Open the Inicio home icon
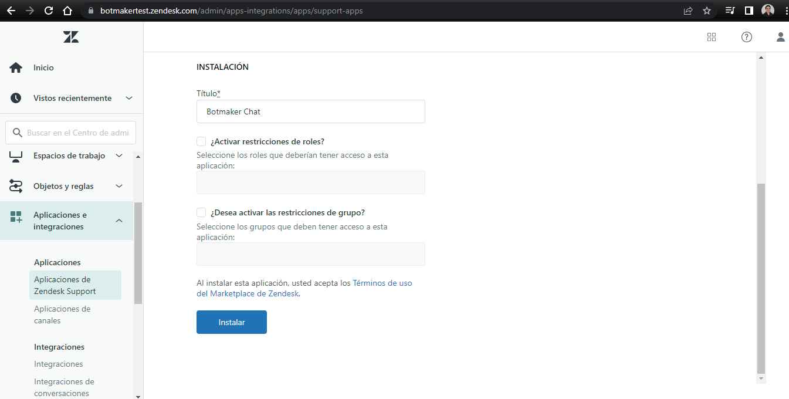The height and width of the screenshot is (399, 789). [16, 67]
